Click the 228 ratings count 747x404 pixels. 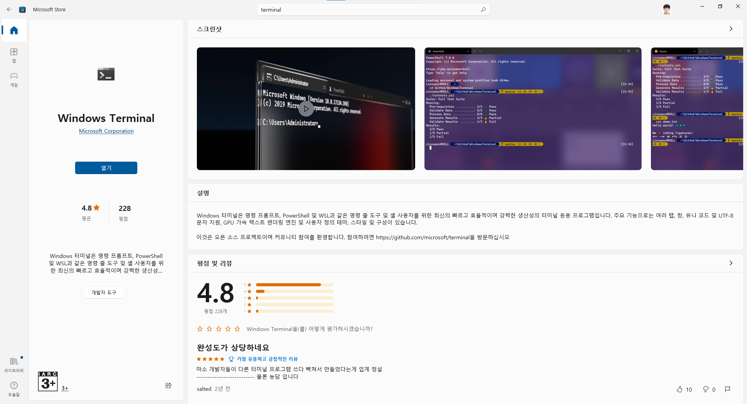pos(124,209)
